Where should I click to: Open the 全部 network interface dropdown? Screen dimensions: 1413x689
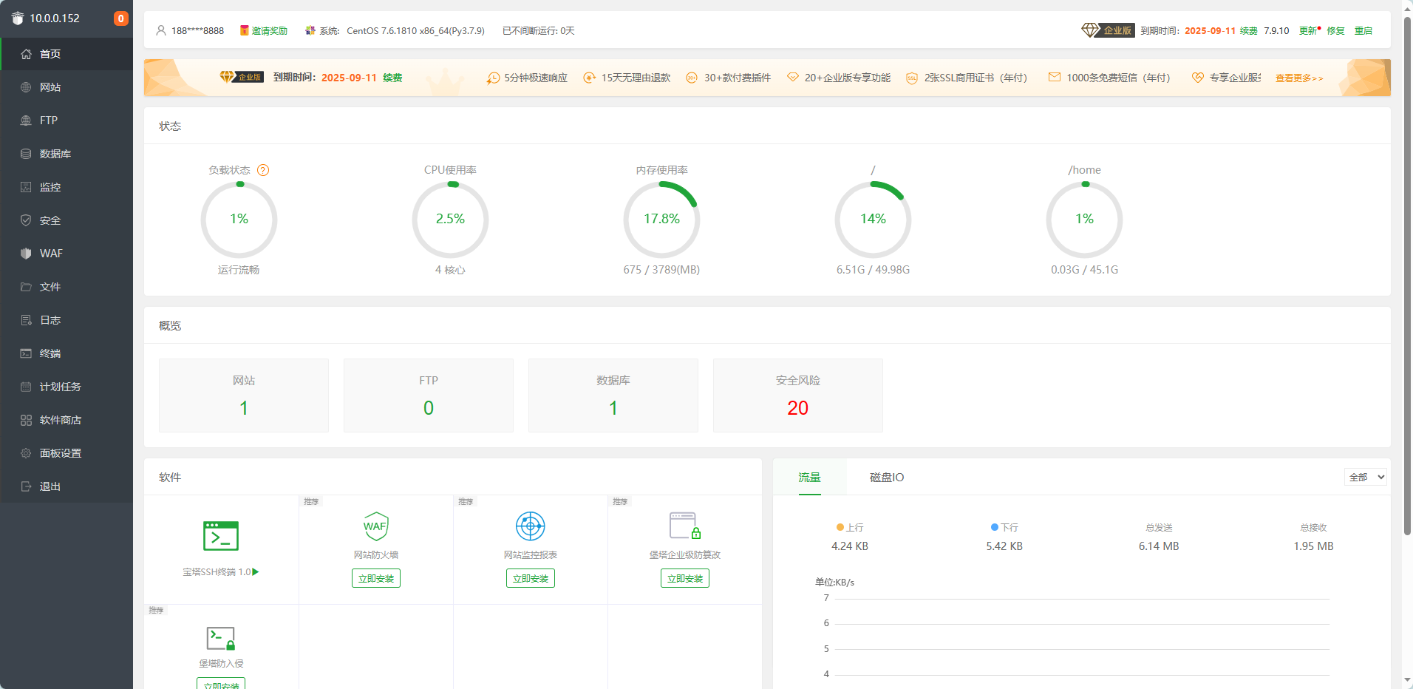click(x=1365, y=478)
